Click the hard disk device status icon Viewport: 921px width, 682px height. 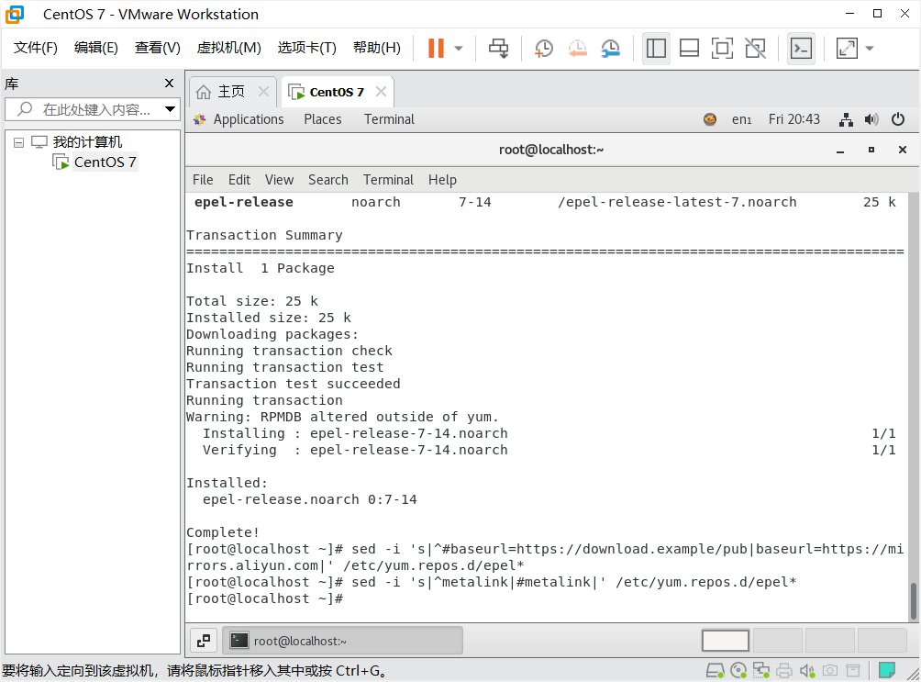(x=715, y=670)
